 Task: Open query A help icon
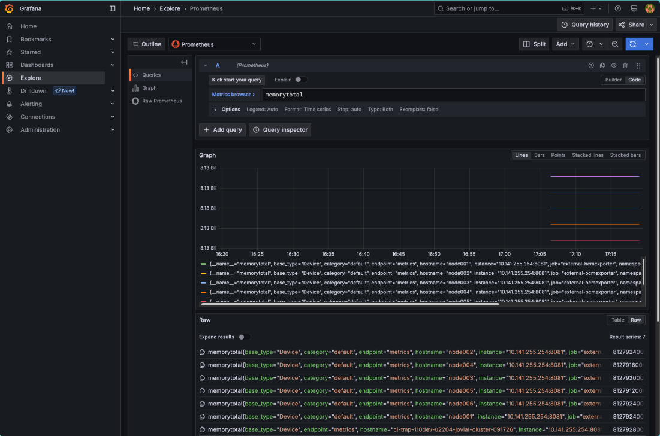coord(591,65)
